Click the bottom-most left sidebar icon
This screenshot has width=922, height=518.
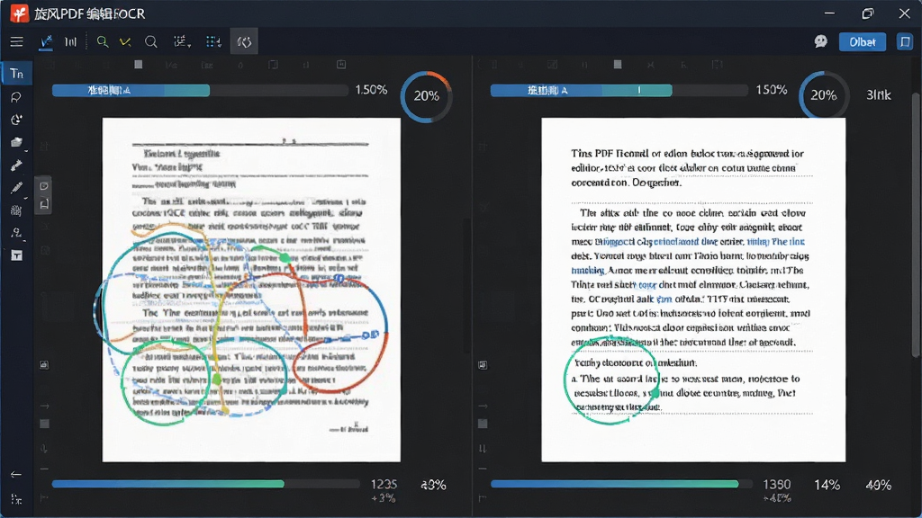click(16, 499)
